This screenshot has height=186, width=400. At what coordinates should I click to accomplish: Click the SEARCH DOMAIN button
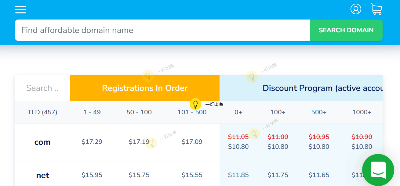tap(346, 30)
